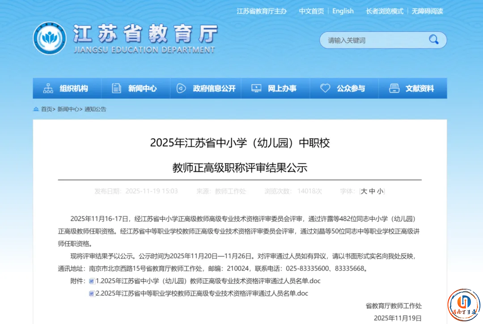Click the Jiangsu Education Department logo emblem
The image size is (483, 324).
[50, 38]
